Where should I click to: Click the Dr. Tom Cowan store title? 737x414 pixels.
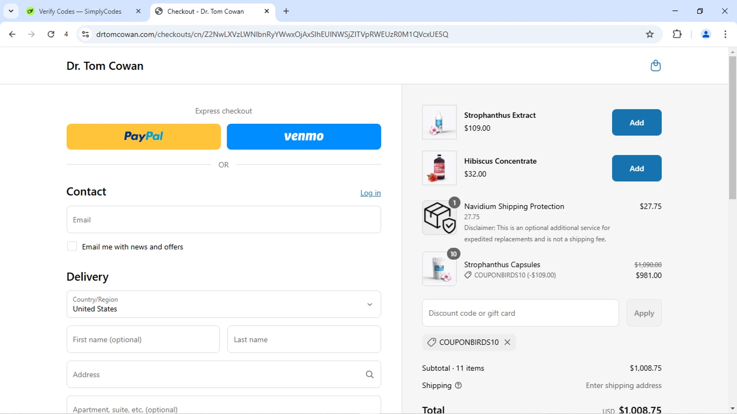(x=105, y=66)
